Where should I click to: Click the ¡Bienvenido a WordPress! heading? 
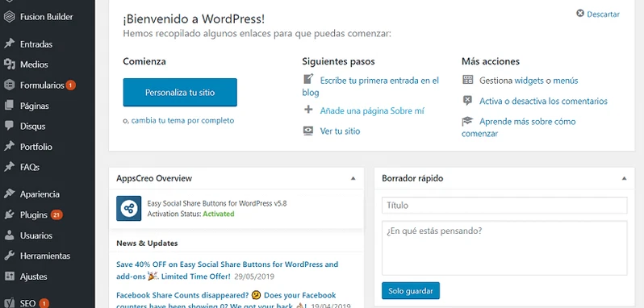194,19
